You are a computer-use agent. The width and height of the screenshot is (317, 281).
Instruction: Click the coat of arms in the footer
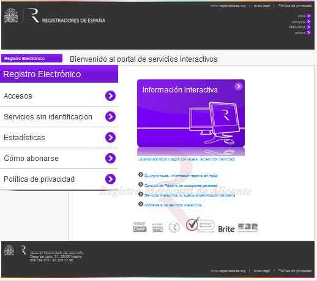tap(9, 250)
